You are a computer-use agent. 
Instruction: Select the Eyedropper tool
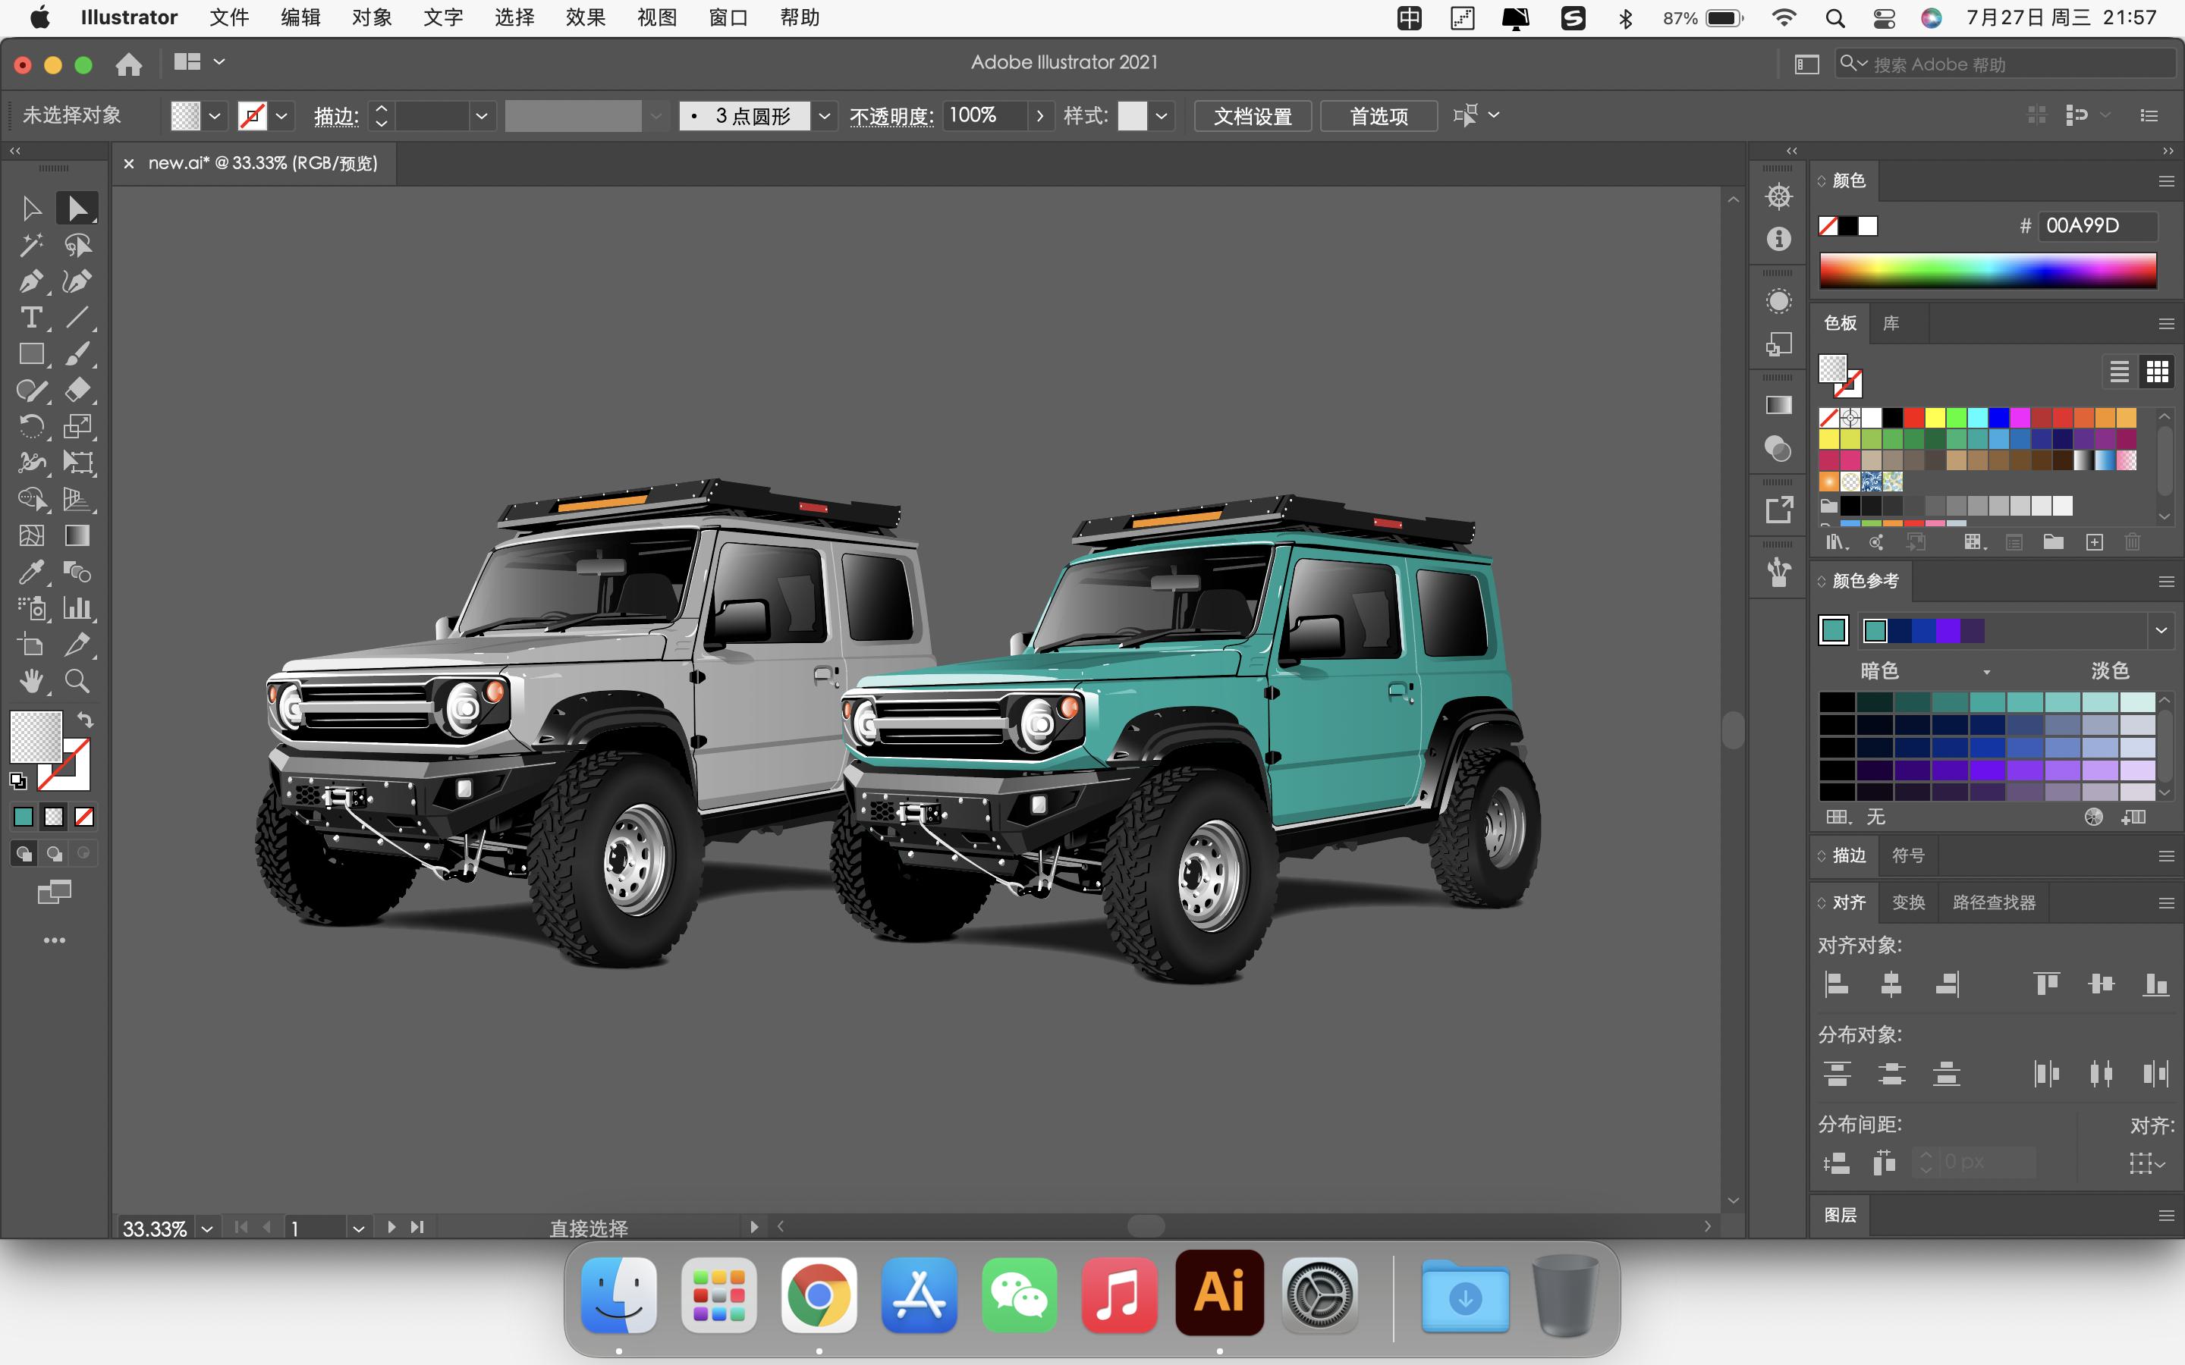coord(30,573)
